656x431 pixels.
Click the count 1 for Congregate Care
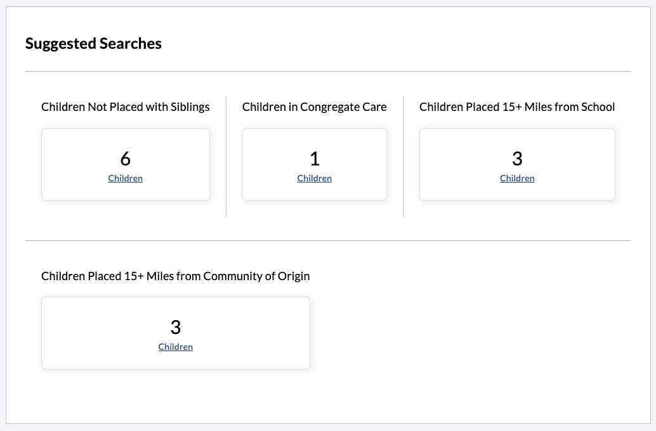315,158
